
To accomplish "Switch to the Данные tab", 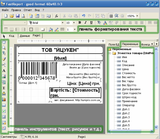I will pos(25,36).
